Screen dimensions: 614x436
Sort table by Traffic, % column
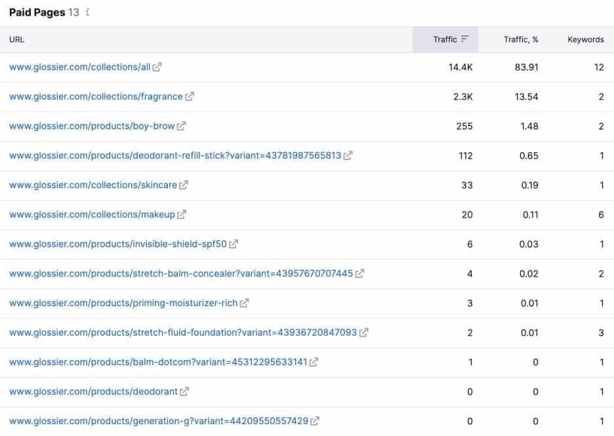pos(521,39)
